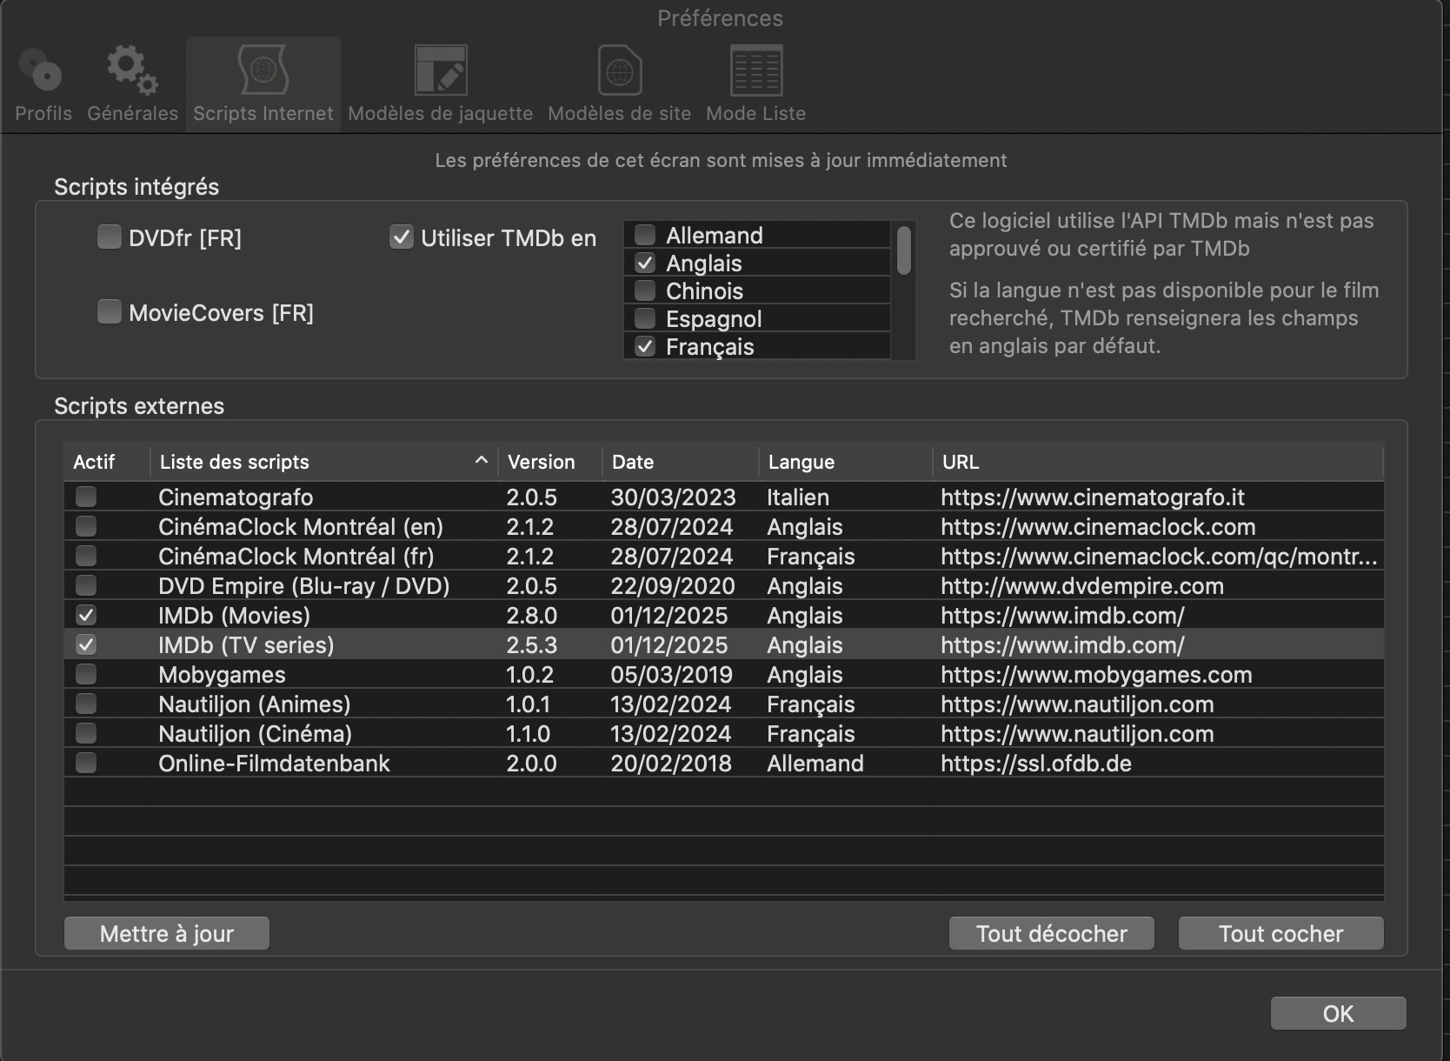
Task: Enable the MovieCovers [FR] checkbox
Action: coord(110,312)
